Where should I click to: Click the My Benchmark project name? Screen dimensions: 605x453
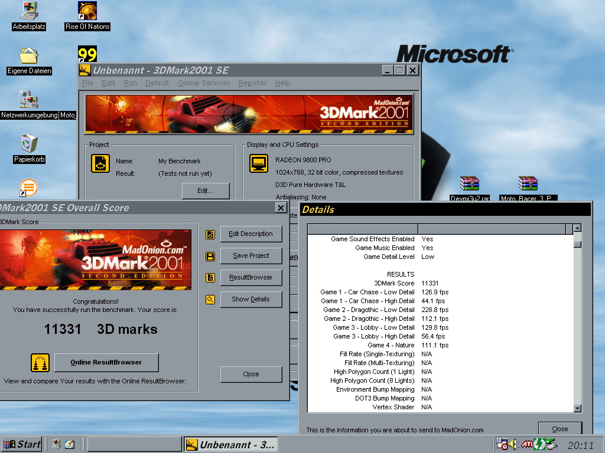180,161
